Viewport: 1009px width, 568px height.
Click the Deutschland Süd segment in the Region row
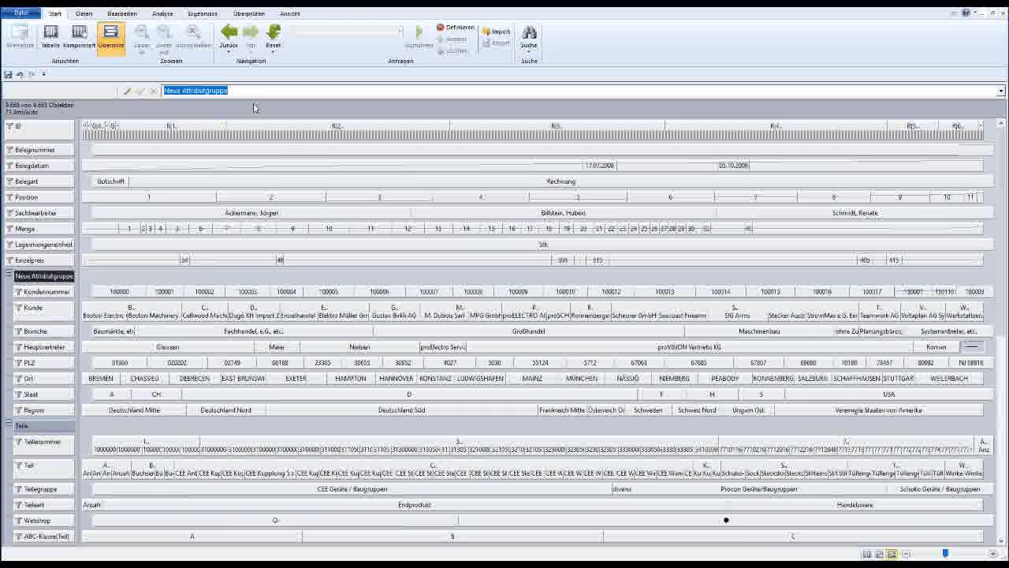coord(401,410)
